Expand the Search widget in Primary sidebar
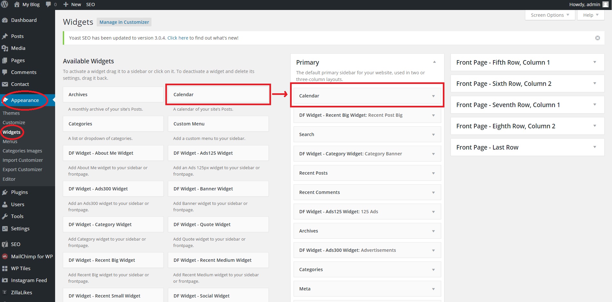The image size is (612, 302). [433, 135]
